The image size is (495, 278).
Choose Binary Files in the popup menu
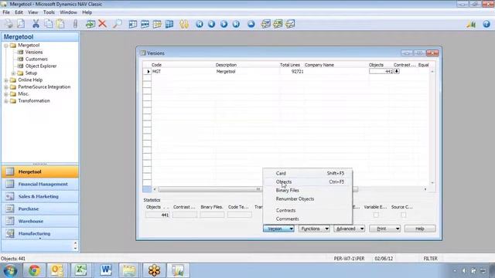point(308,191)
